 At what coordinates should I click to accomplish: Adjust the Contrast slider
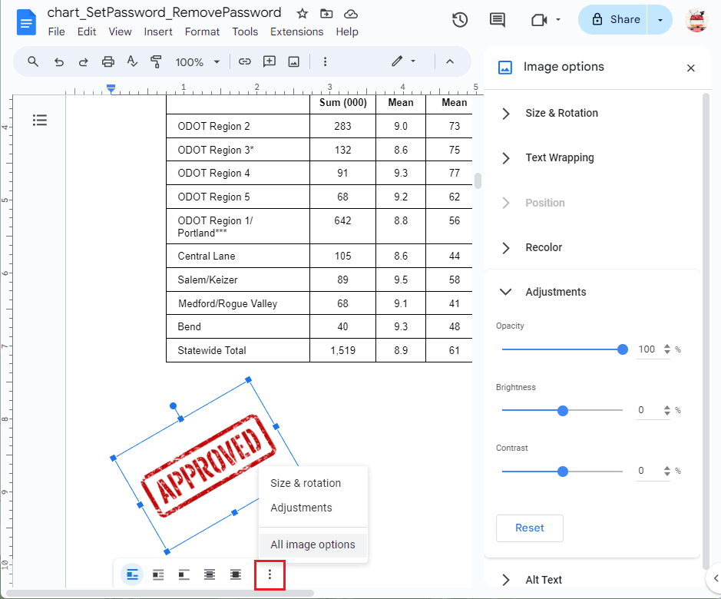tap(564, 471)
